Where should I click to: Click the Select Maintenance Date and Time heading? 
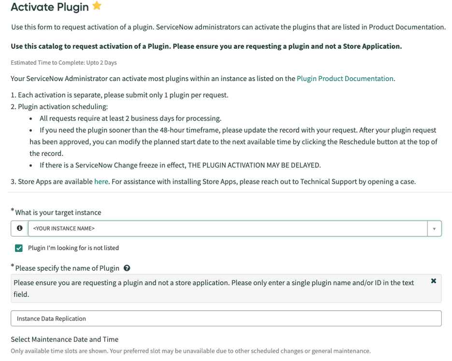[65, 339]
